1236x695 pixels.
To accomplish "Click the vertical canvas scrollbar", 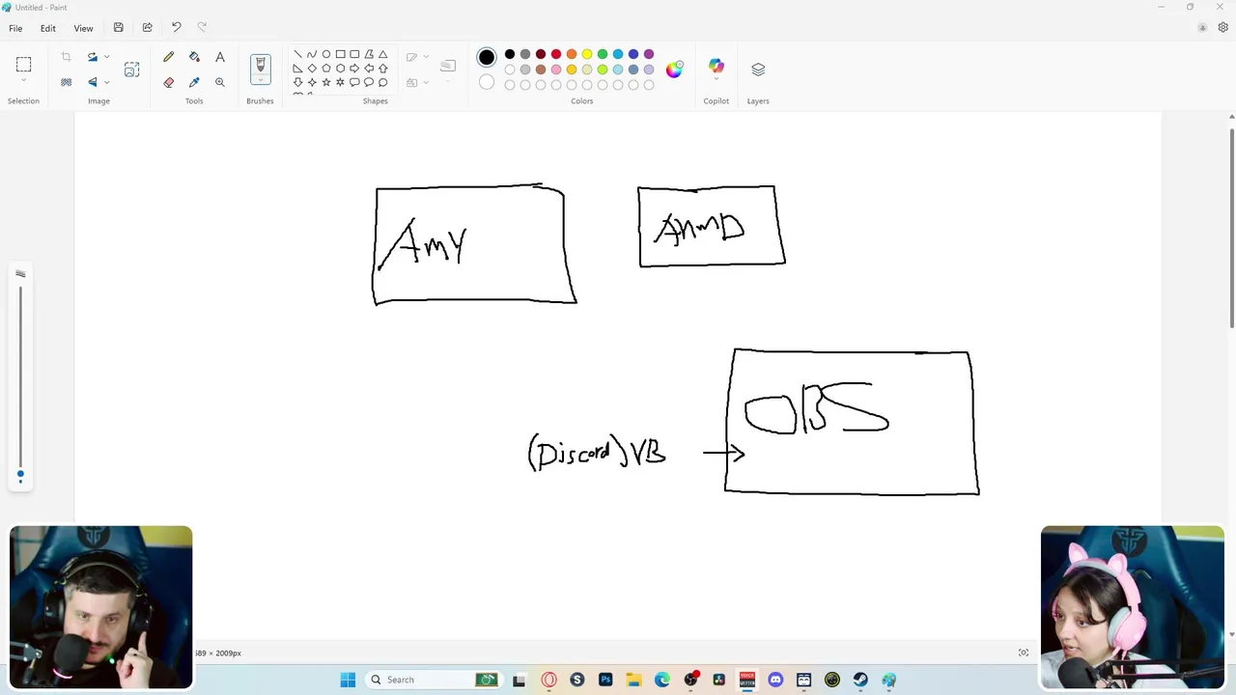I will (1231, 229).
